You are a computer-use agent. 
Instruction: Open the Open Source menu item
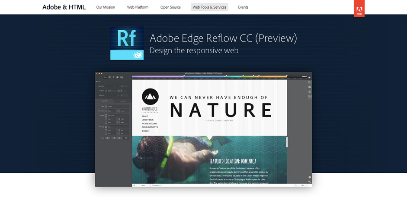click(x=170, y=7)
